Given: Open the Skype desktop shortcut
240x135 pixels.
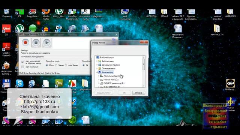Looking at the screenshot, I should 19,84.
